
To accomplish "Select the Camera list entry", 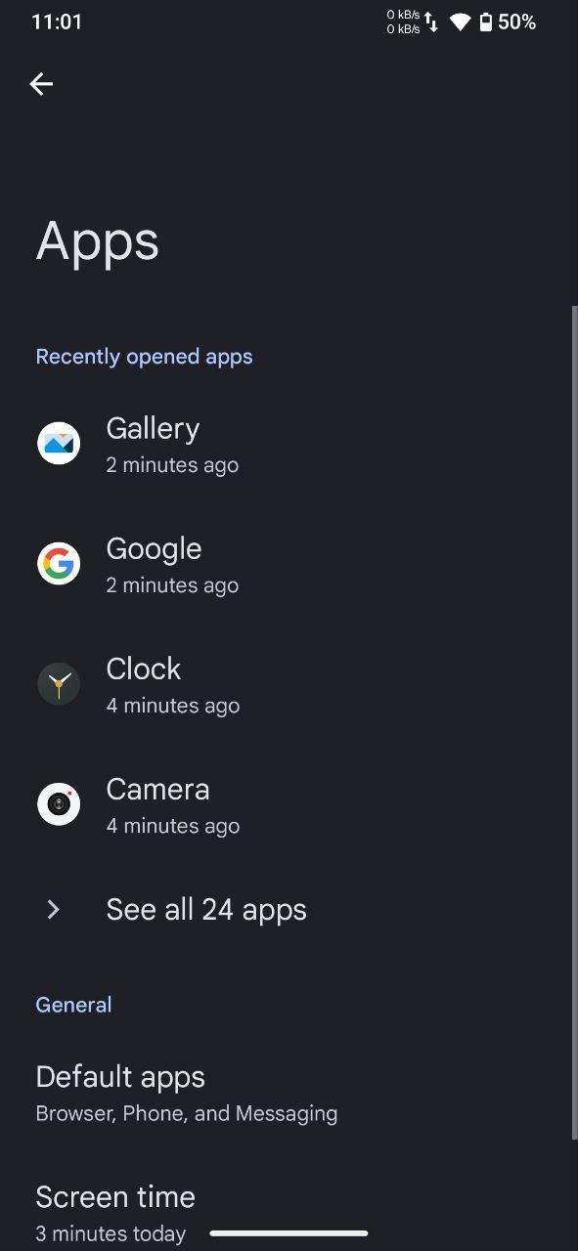I will pyautogui.click(x=289, y=804).
